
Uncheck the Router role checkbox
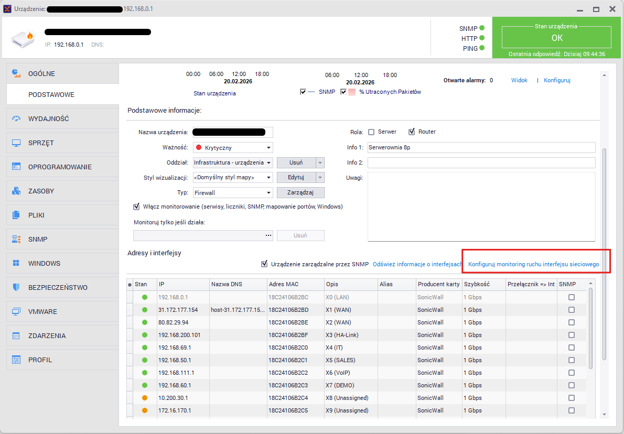412,132
